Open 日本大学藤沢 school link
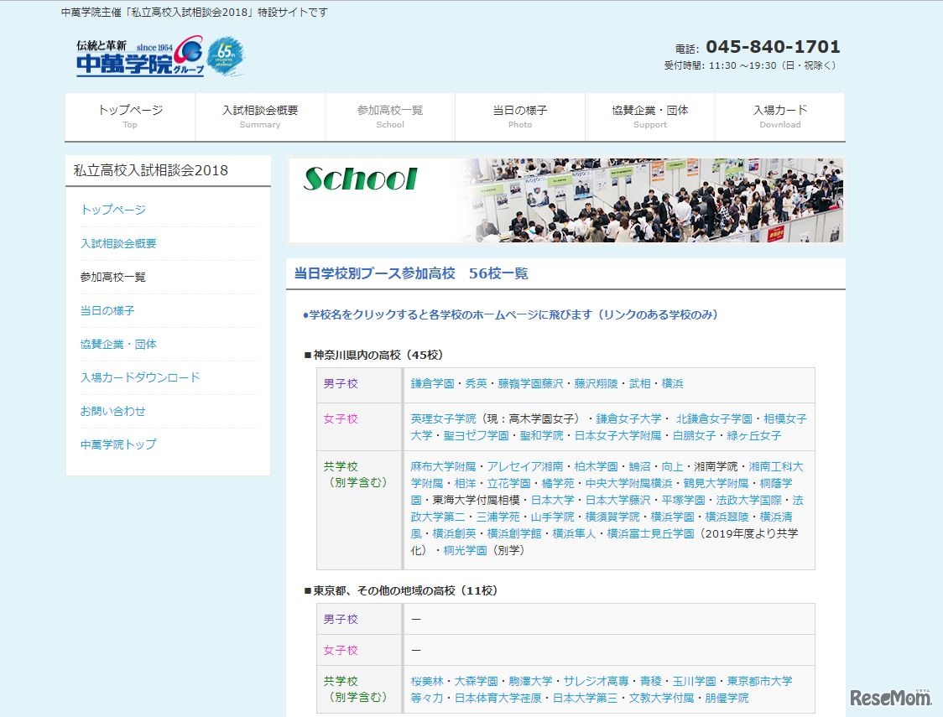The image size is (943, 717). pos(618,500)
